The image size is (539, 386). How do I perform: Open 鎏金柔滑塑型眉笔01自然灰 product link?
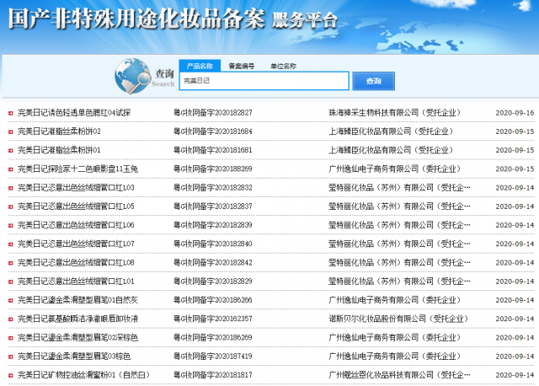click(x=78, y=300)
